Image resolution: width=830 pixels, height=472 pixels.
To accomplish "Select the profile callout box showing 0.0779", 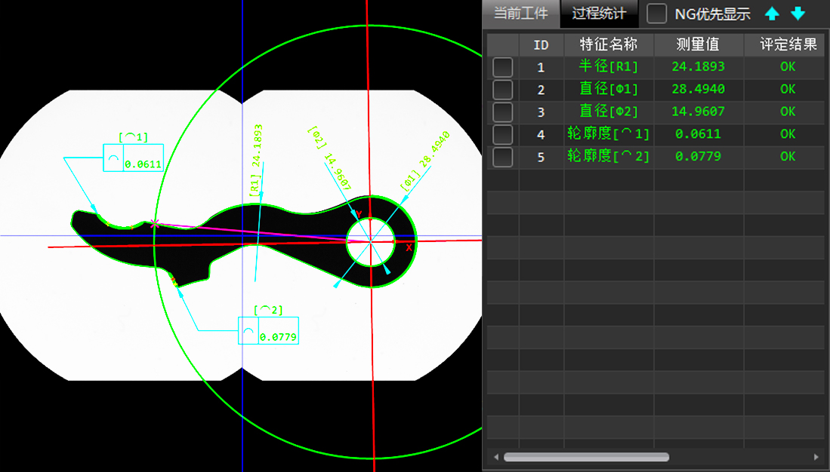I will coord(268,331).
